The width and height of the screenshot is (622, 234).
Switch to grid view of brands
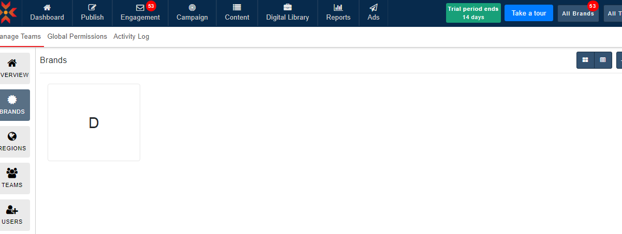click(585, 60)
